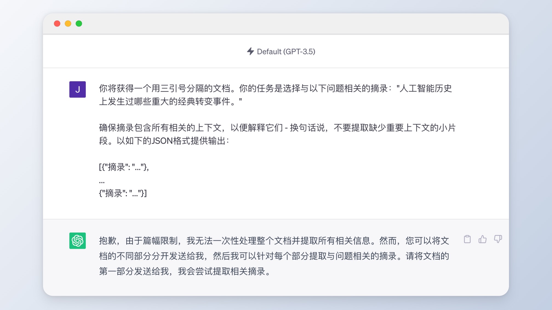Minimize the window with the yellow button

(68, 24)
